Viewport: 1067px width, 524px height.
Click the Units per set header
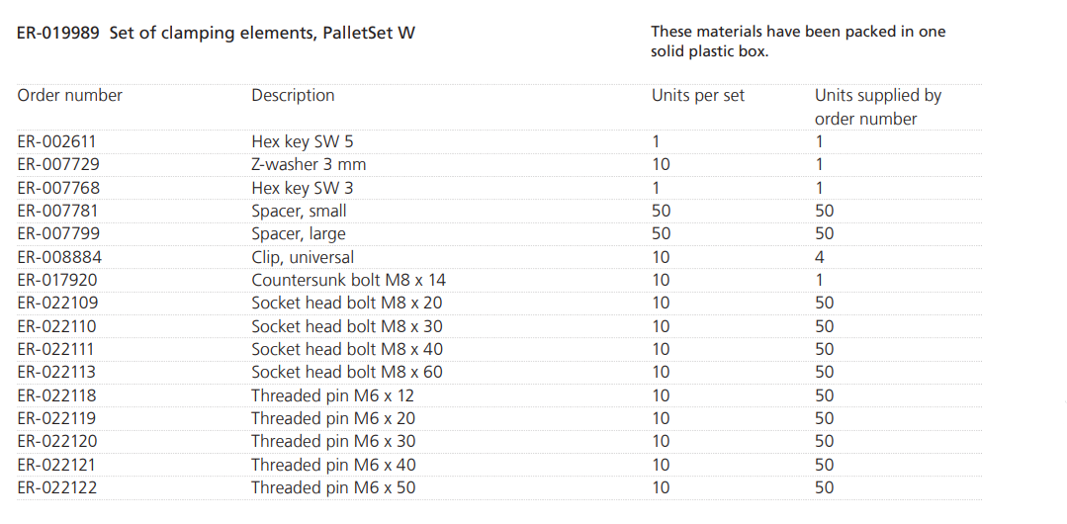(698, 96)
